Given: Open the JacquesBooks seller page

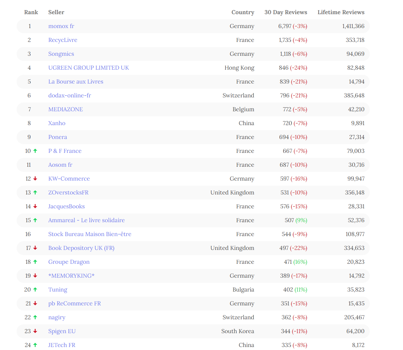Looking at the screenshot, I should pos(66,207).
